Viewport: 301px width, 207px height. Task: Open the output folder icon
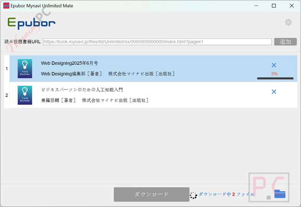click(279, 194)
